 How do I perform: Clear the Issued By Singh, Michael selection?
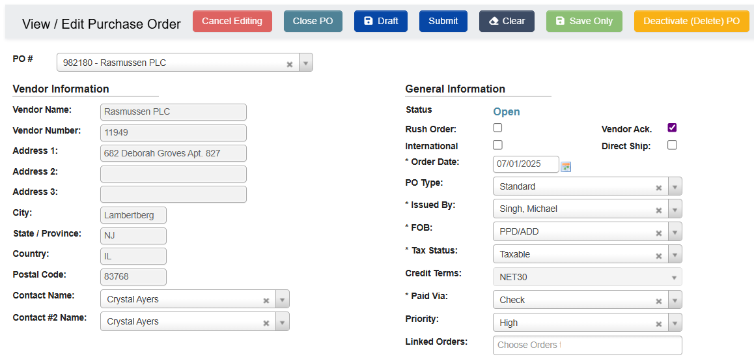pos(659,211)
